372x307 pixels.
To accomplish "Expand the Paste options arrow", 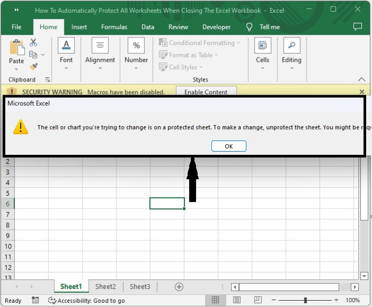I will (x=16, y=69).
